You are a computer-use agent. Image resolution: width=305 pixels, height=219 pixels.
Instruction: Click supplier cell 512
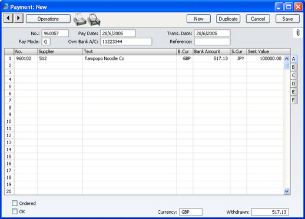pyautogui.click(x=60, y=58)
